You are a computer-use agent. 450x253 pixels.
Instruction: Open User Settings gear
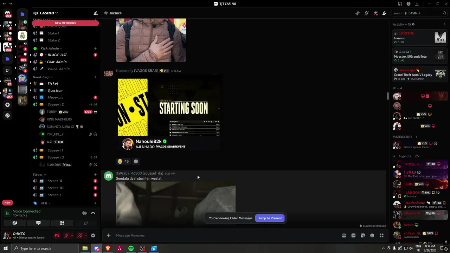[93, 235]
